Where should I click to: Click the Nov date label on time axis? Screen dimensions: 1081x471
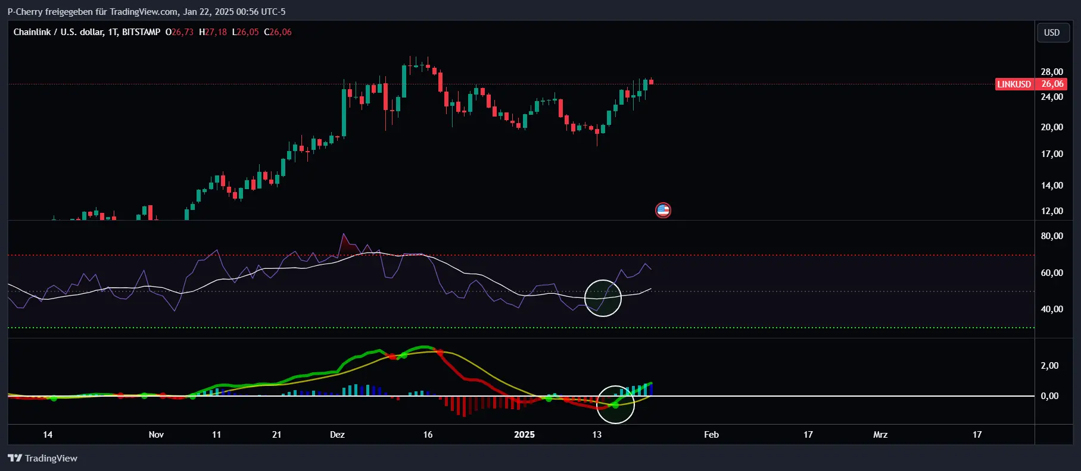pyautogui.click(x=156, y=434)
